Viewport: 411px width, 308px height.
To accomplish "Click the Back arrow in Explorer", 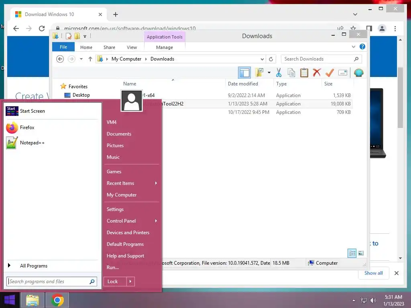I will point(60,59).
